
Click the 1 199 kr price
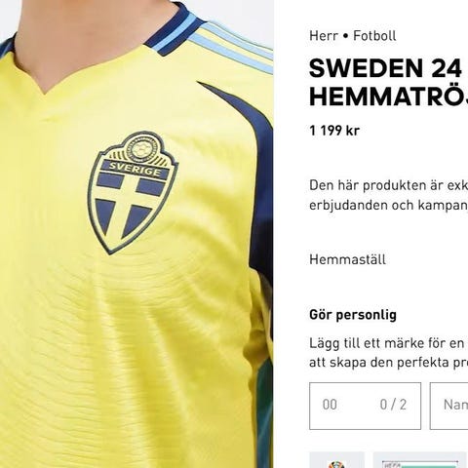[334, 131]
